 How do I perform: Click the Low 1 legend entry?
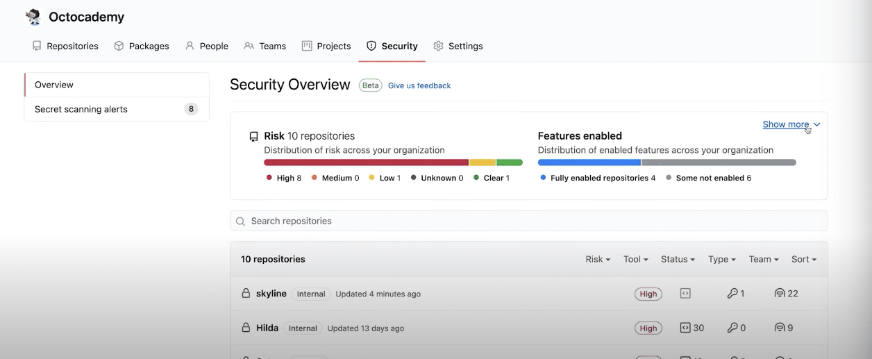pyautogui.click(x=385, y=178)
